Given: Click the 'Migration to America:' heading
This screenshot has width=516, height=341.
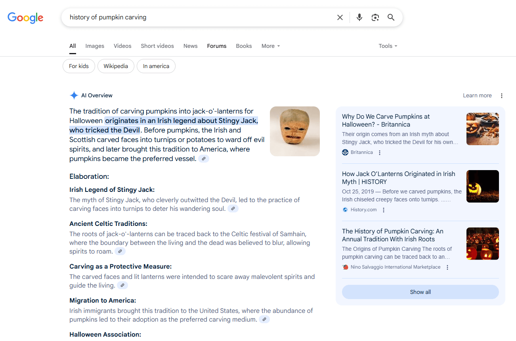Looking at the screenshot, I should (x=103, y=300).
